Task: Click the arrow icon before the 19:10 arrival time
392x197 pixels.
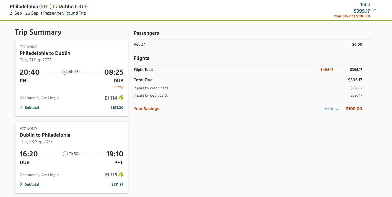Action: coord(93,154)
